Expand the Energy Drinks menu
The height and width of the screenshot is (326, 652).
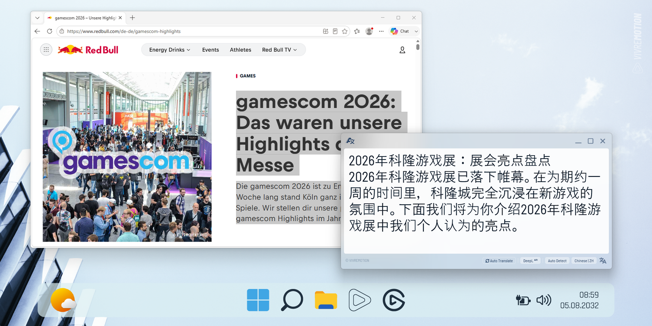tap(170, 50)
